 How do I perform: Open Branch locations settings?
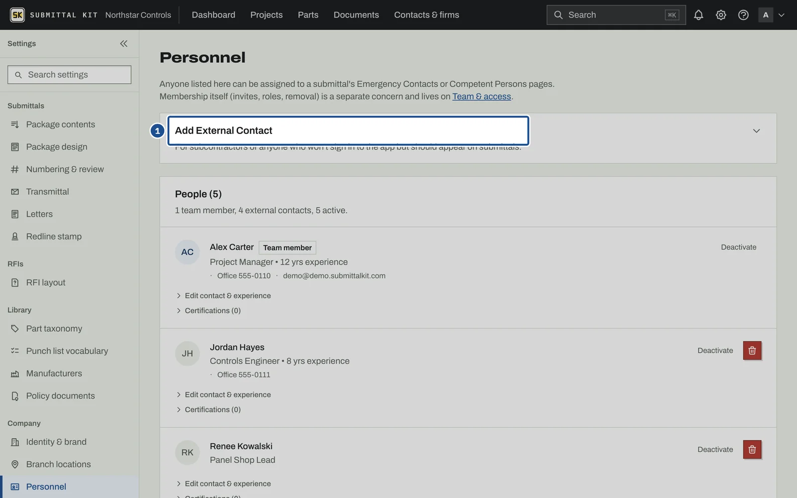click(x=69, y=464)
